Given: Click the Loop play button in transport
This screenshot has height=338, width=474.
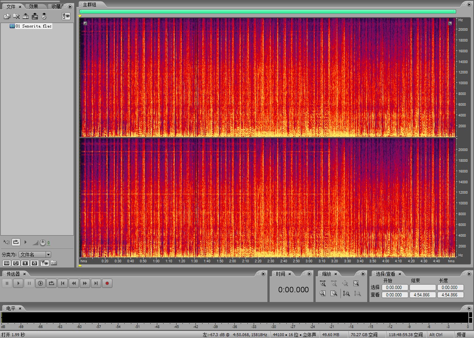Looking at the screenshot, I should [x=52, y=283].
